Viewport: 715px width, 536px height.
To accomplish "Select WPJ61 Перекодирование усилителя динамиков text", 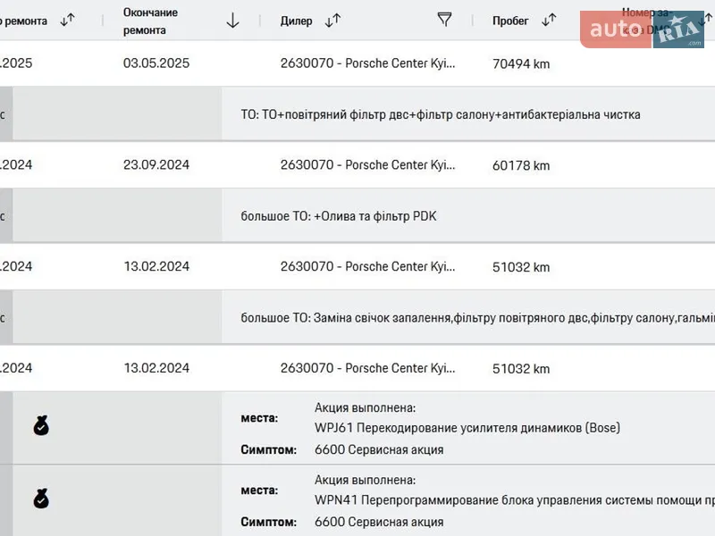I will [x=467, y=428].
